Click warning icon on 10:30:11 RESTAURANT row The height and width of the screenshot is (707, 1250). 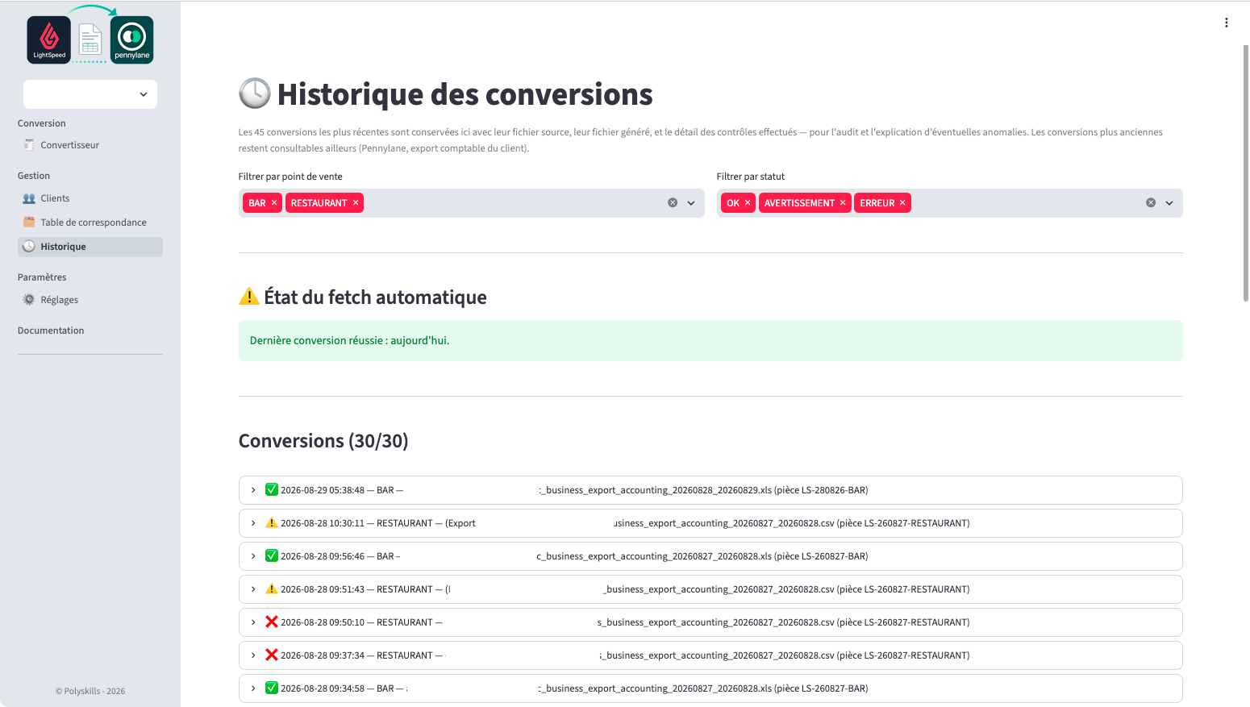click(x=272, y=522)
